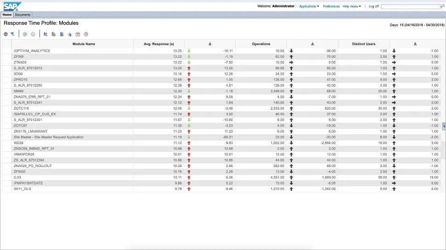The width and height of the screenshot is (446, 250).
Task: Select module ZN3178_LMVARIANT
Action: [31, 131]
